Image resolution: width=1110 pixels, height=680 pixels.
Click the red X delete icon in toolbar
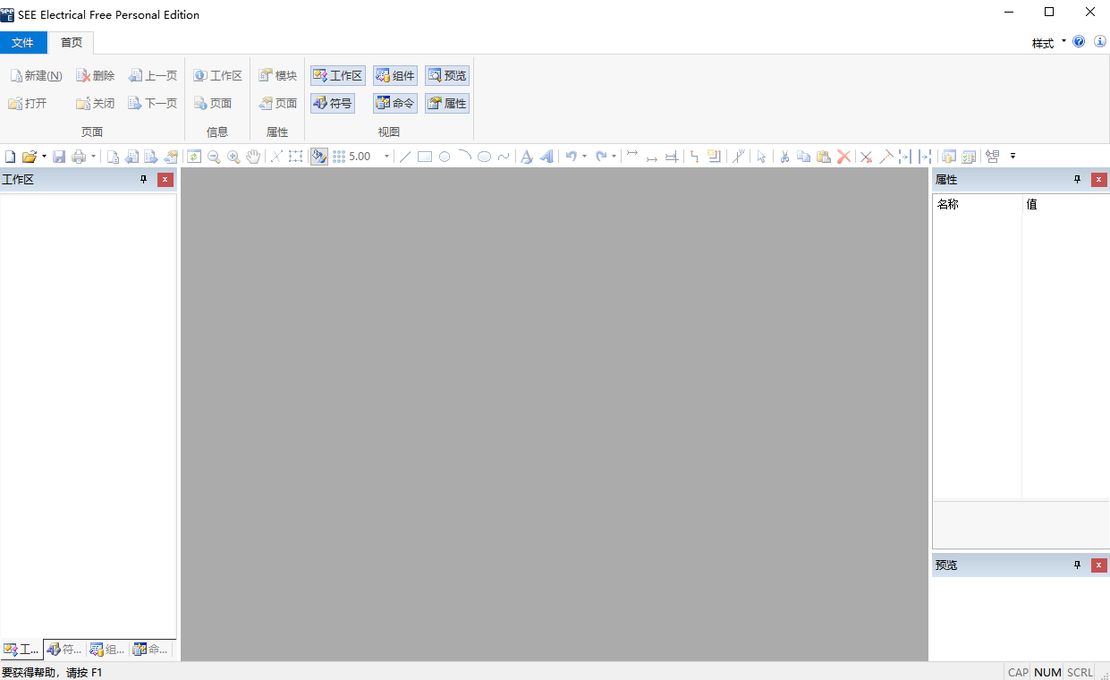coord(843,157)
